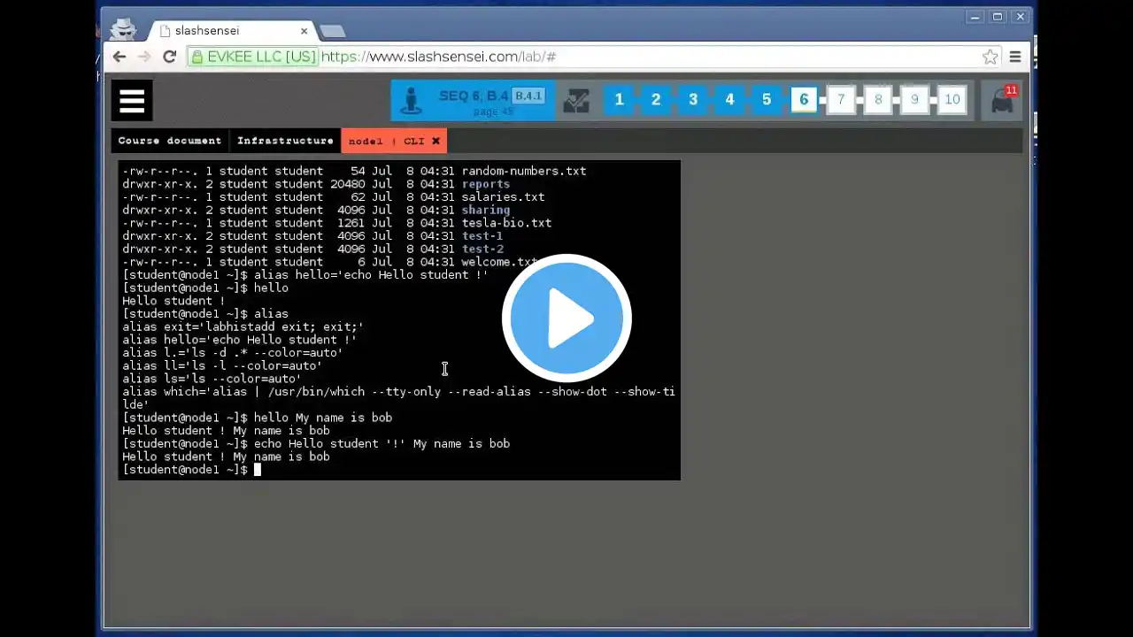
Task: Jump to step 4 in the sequence
Action: pos(729,100)
